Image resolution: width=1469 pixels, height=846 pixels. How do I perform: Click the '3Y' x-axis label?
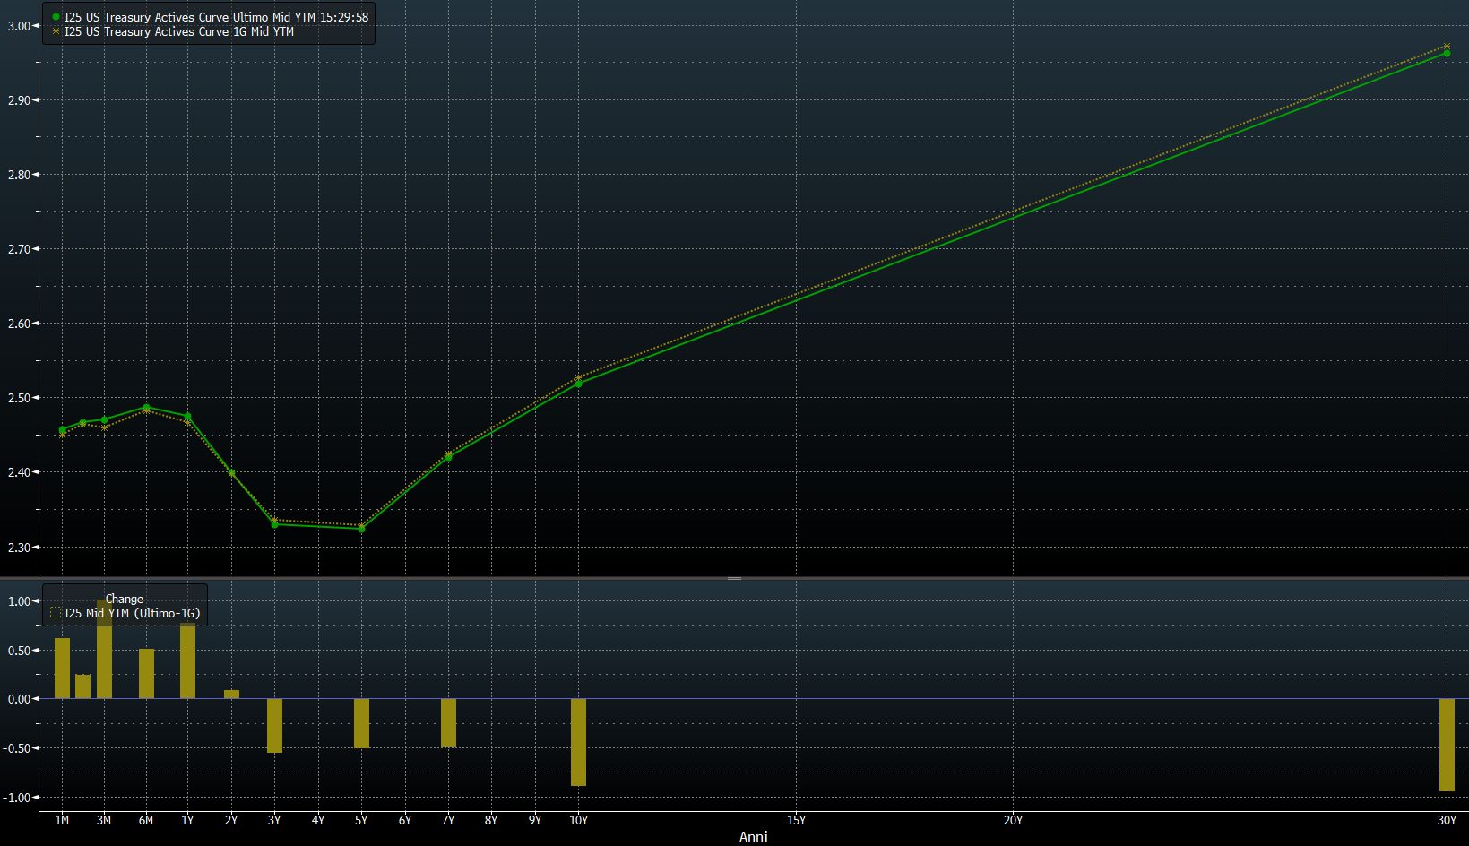pos(274,820)
